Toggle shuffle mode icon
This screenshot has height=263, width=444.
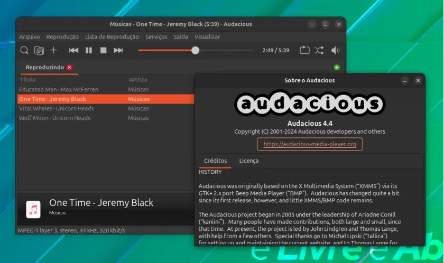point(319,50)
